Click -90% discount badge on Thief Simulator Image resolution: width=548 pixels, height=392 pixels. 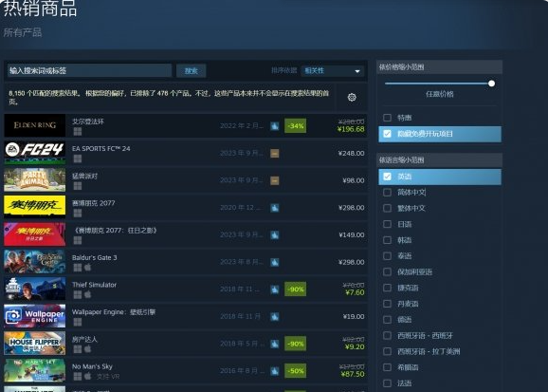pos(295,289)
